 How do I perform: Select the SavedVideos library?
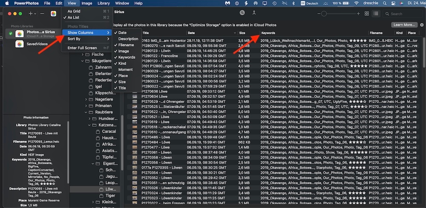pos(37,44)
